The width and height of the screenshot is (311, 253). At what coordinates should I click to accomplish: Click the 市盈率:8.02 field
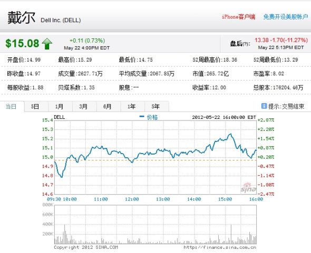(269, 74)
